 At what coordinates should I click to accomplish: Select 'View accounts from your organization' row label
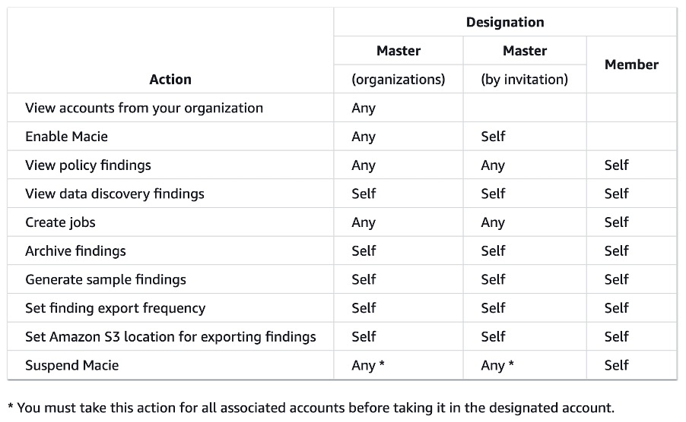[x=144, y=108]
